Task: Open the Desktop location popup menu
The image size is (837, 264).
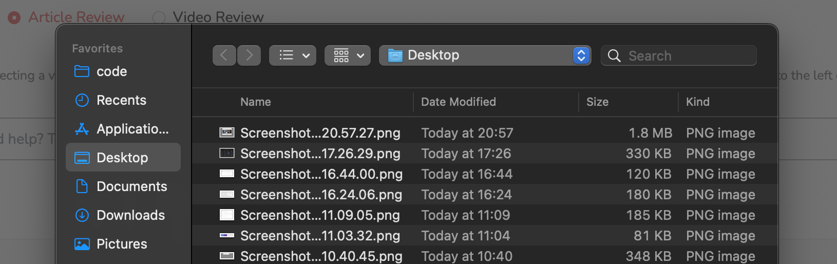Action: click(581, 55)
